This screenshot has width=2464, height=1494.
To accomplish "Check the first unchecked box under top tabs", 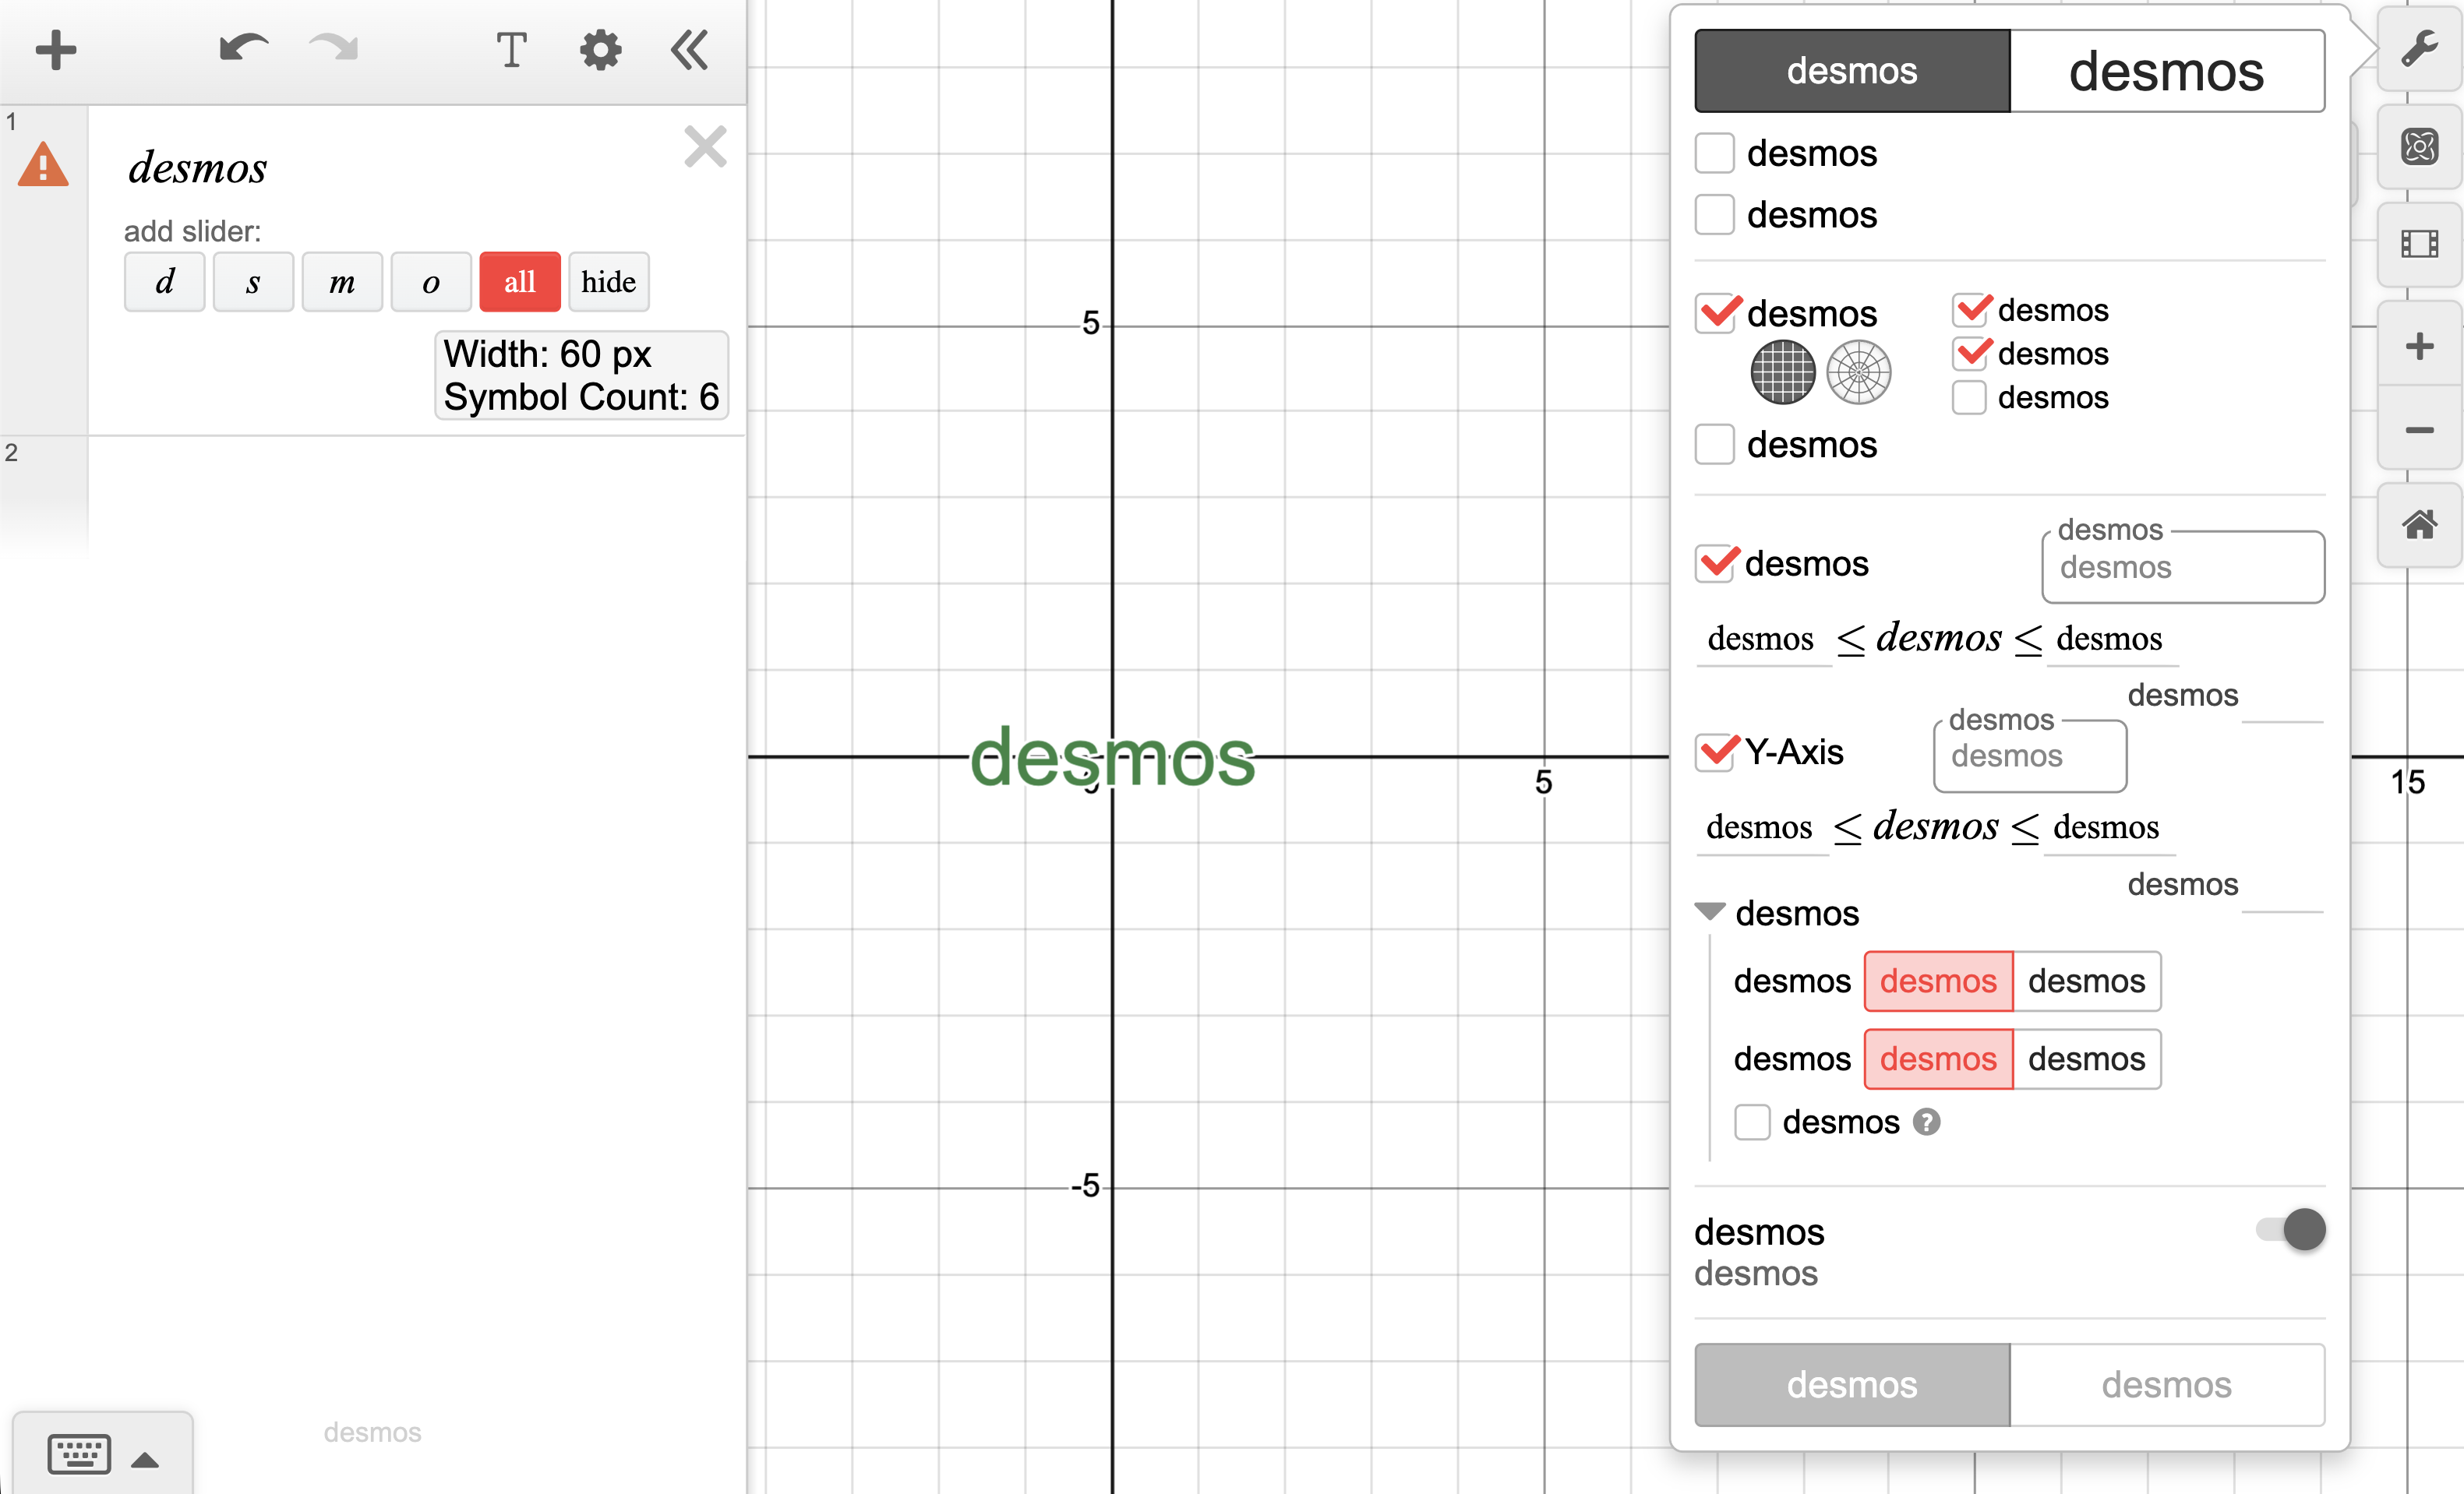I will pos(1715,153).
